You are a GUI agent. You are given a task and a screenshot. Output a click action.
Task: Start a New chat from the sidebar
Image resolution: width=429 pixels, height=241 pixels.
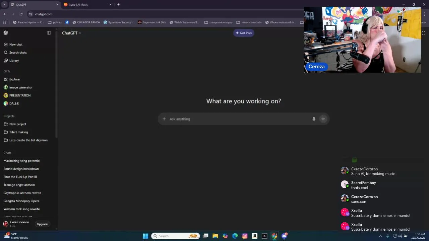coord(13,45)
